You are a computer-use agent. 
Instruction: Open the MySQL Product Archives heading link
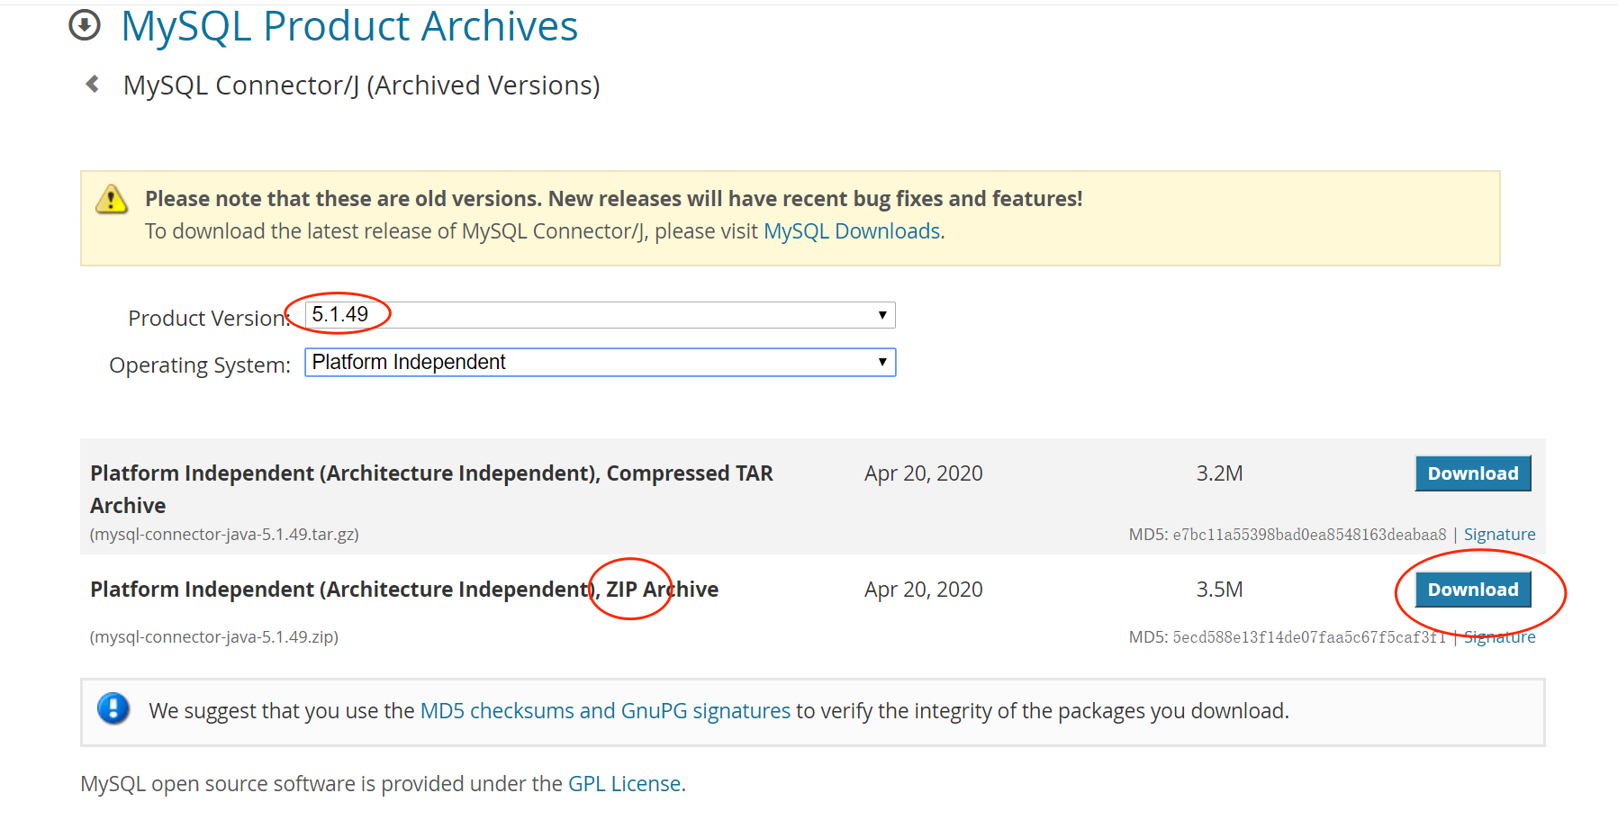[349, 26]
